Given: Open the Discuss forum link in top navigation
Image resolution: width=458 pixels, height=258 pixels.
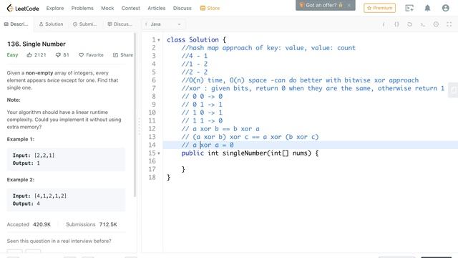Looking at the screenshot, I should point(182,8).
